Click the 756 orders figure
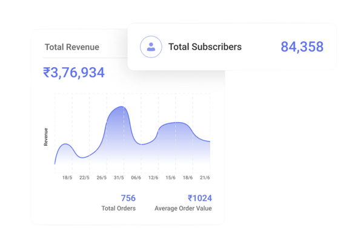 128,198
